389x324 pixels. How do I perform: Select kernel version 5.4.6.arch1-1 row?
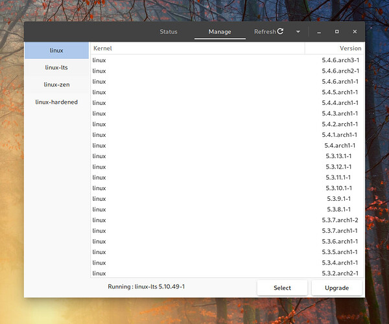click(228, 82)
